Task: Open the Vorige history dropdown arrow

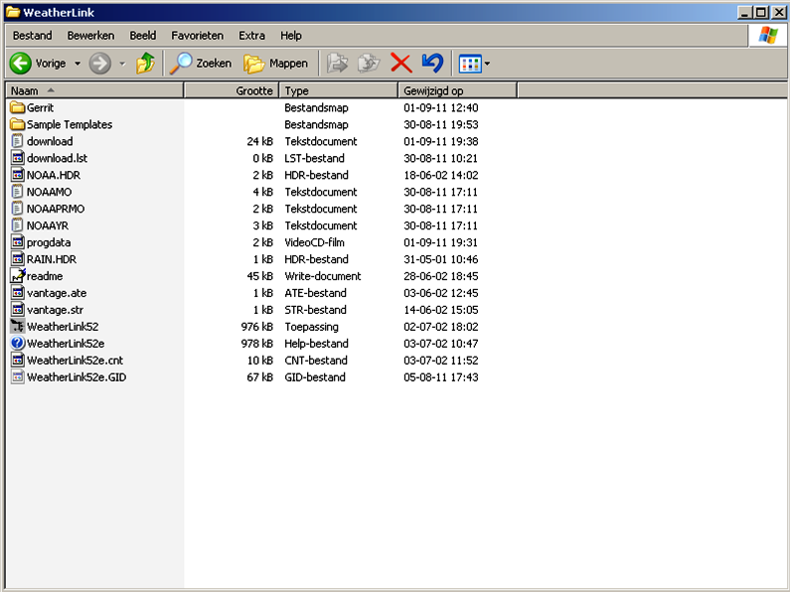Action: (x=78, y=64)
